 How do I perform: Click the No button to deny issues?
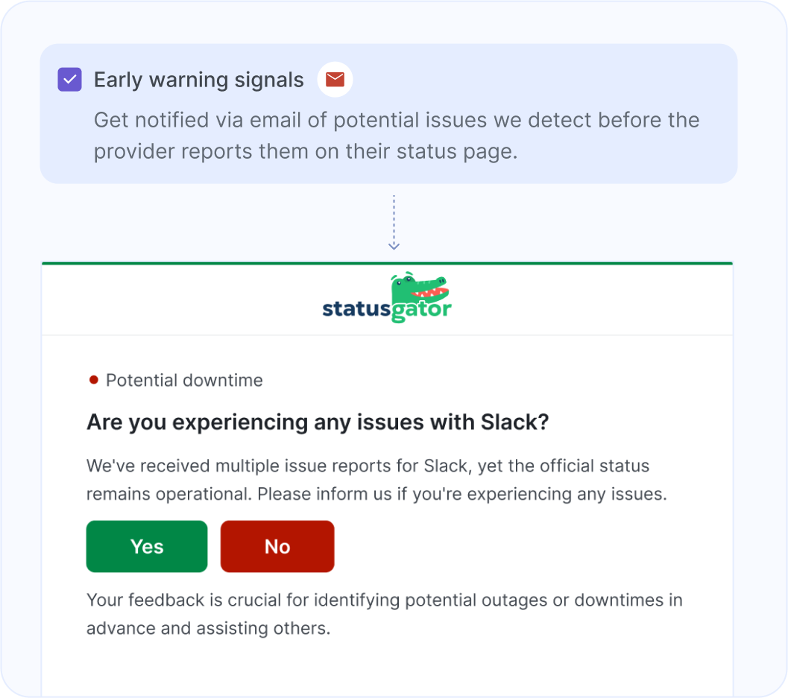pyautogui.click(x=277, y=546)
